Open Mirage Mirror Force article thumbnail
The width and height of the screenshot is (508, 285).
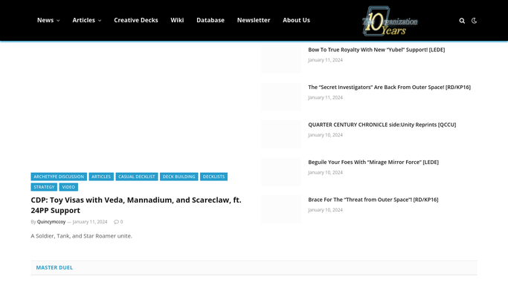coord(281,171)
